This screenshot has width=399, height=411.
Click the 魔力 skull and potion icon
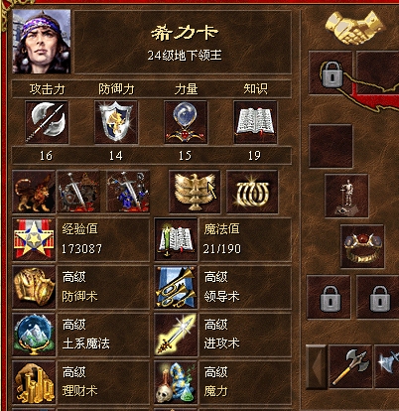[x=176, y=382]
